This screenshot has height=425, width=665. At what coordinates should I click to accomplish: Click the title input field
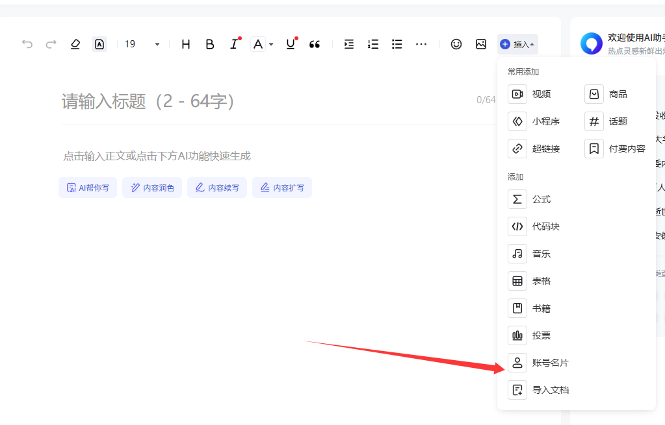[260, 101]
